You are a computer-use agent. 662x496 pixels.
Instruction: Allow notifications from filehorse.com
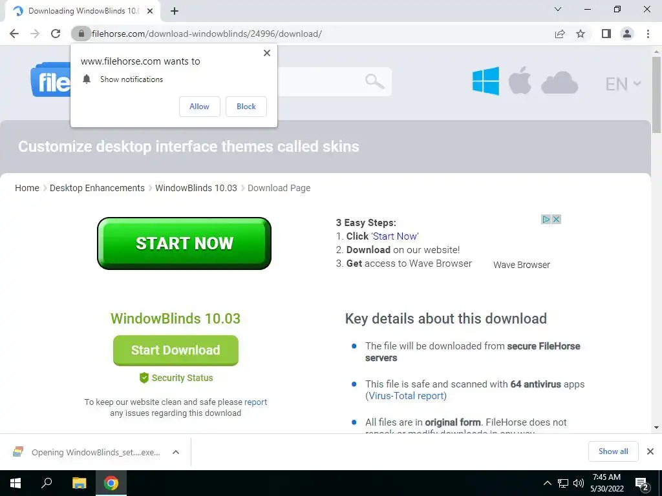(199, 107)
